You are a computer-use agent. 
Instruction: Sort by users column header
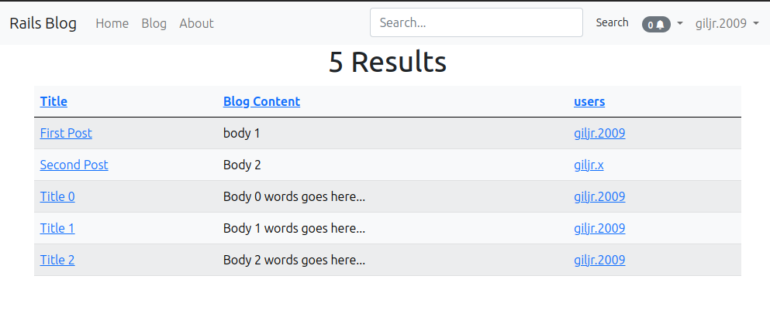coord(589,101)
